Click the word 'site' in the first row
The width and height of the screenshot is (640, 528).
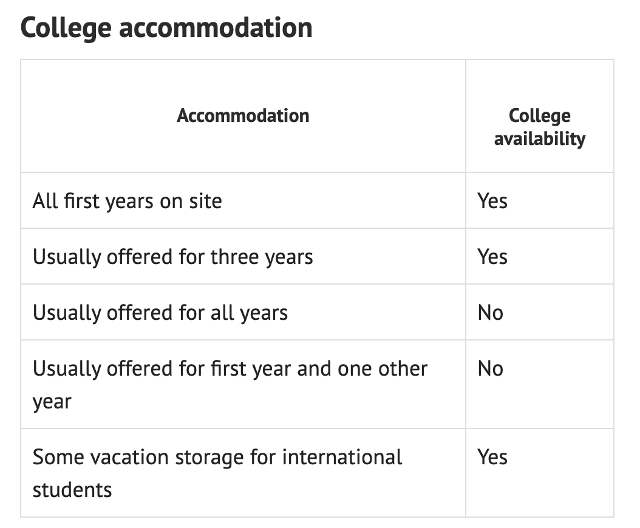pos(205,201)
